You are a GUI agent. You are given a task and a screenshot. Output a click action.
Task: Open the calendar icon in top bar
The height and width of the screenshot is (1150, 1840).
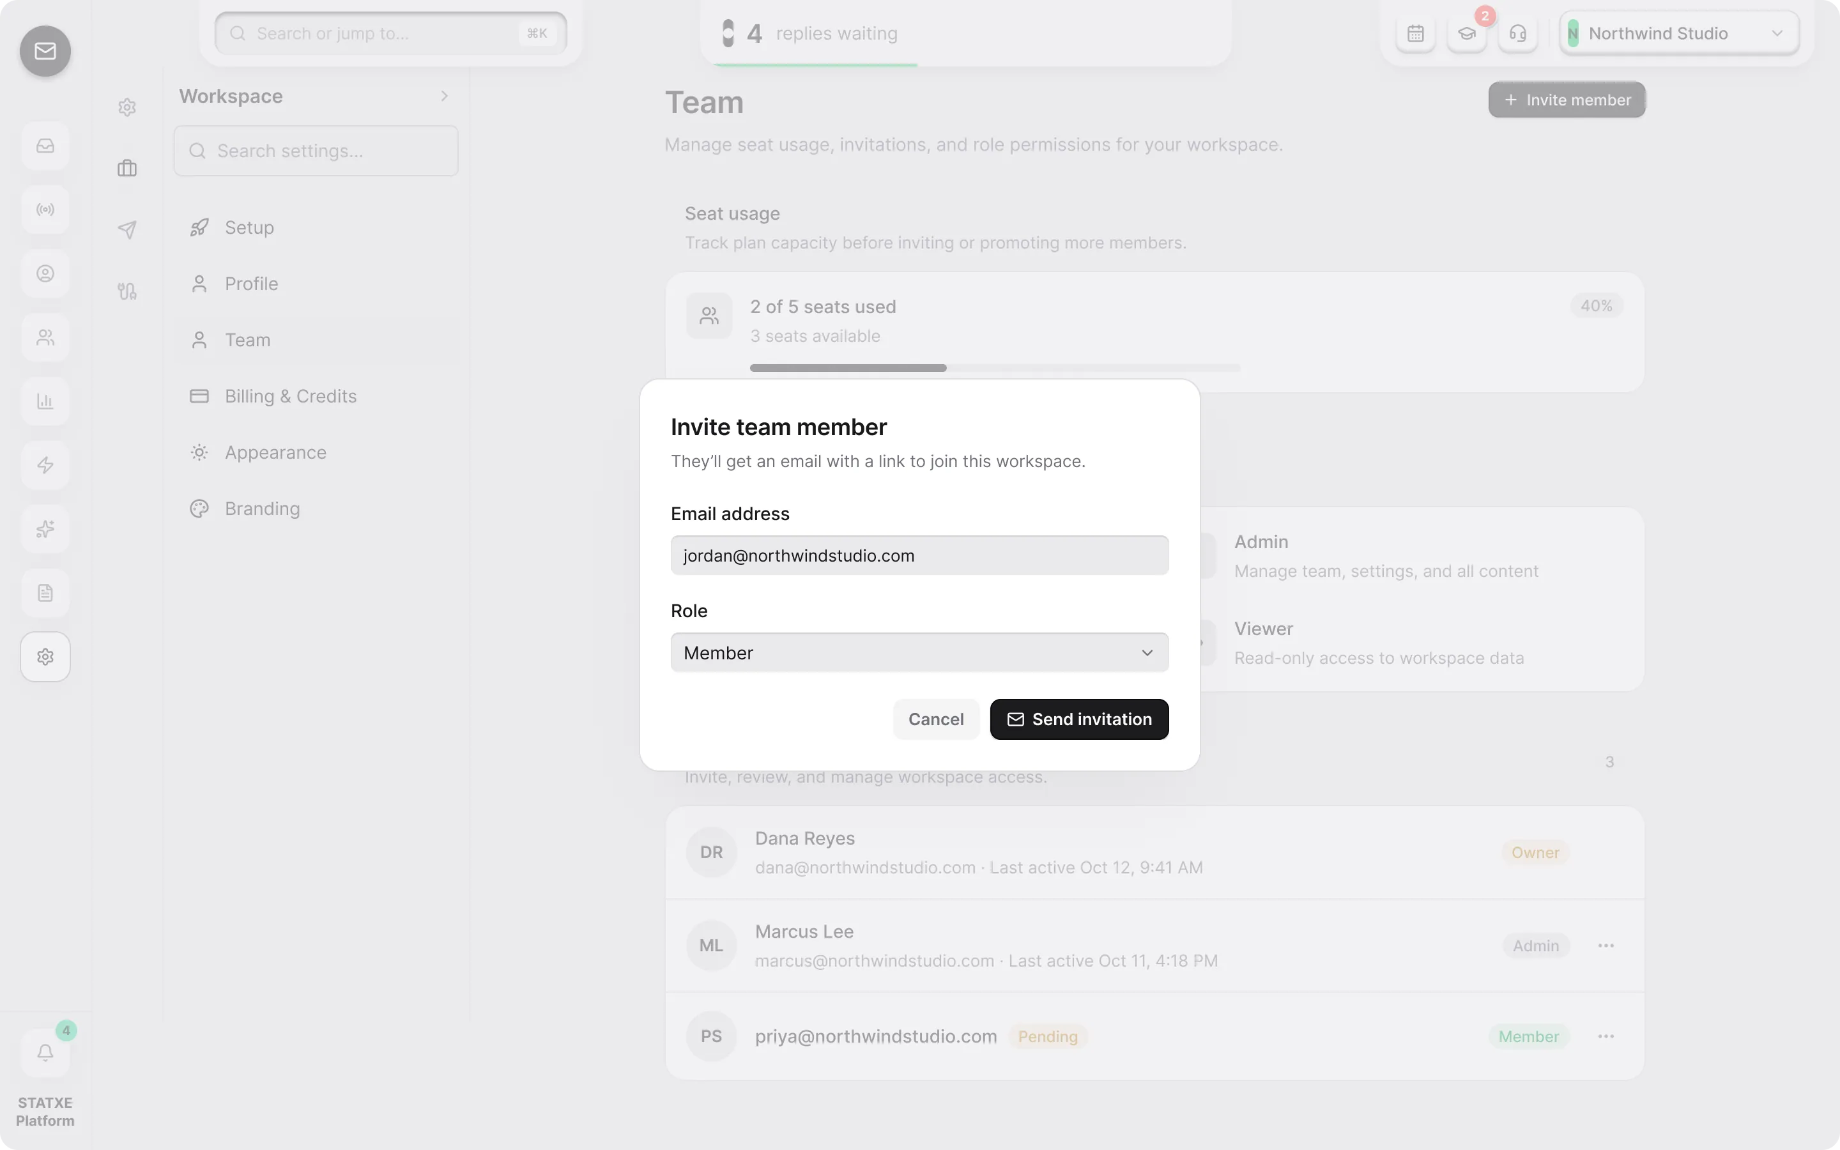pos(1415,33)
